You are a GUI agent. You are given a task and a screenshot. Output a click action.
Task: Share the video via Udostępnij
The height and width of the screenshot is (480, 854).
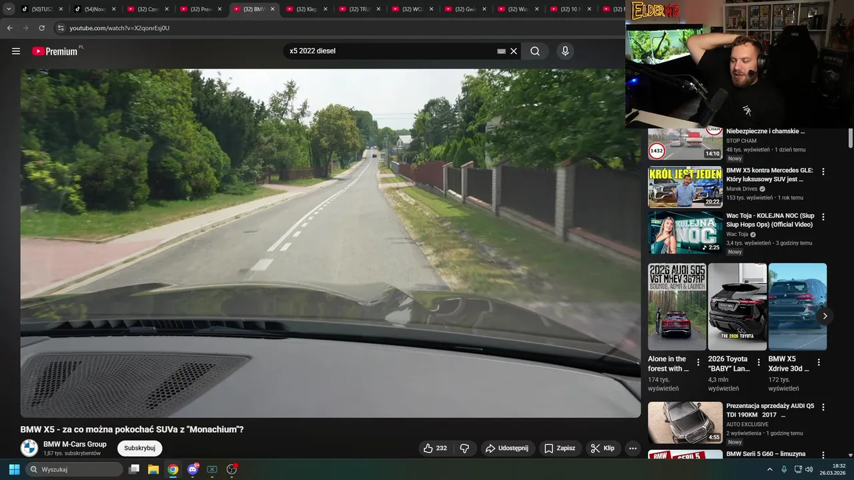coord(506,448)
